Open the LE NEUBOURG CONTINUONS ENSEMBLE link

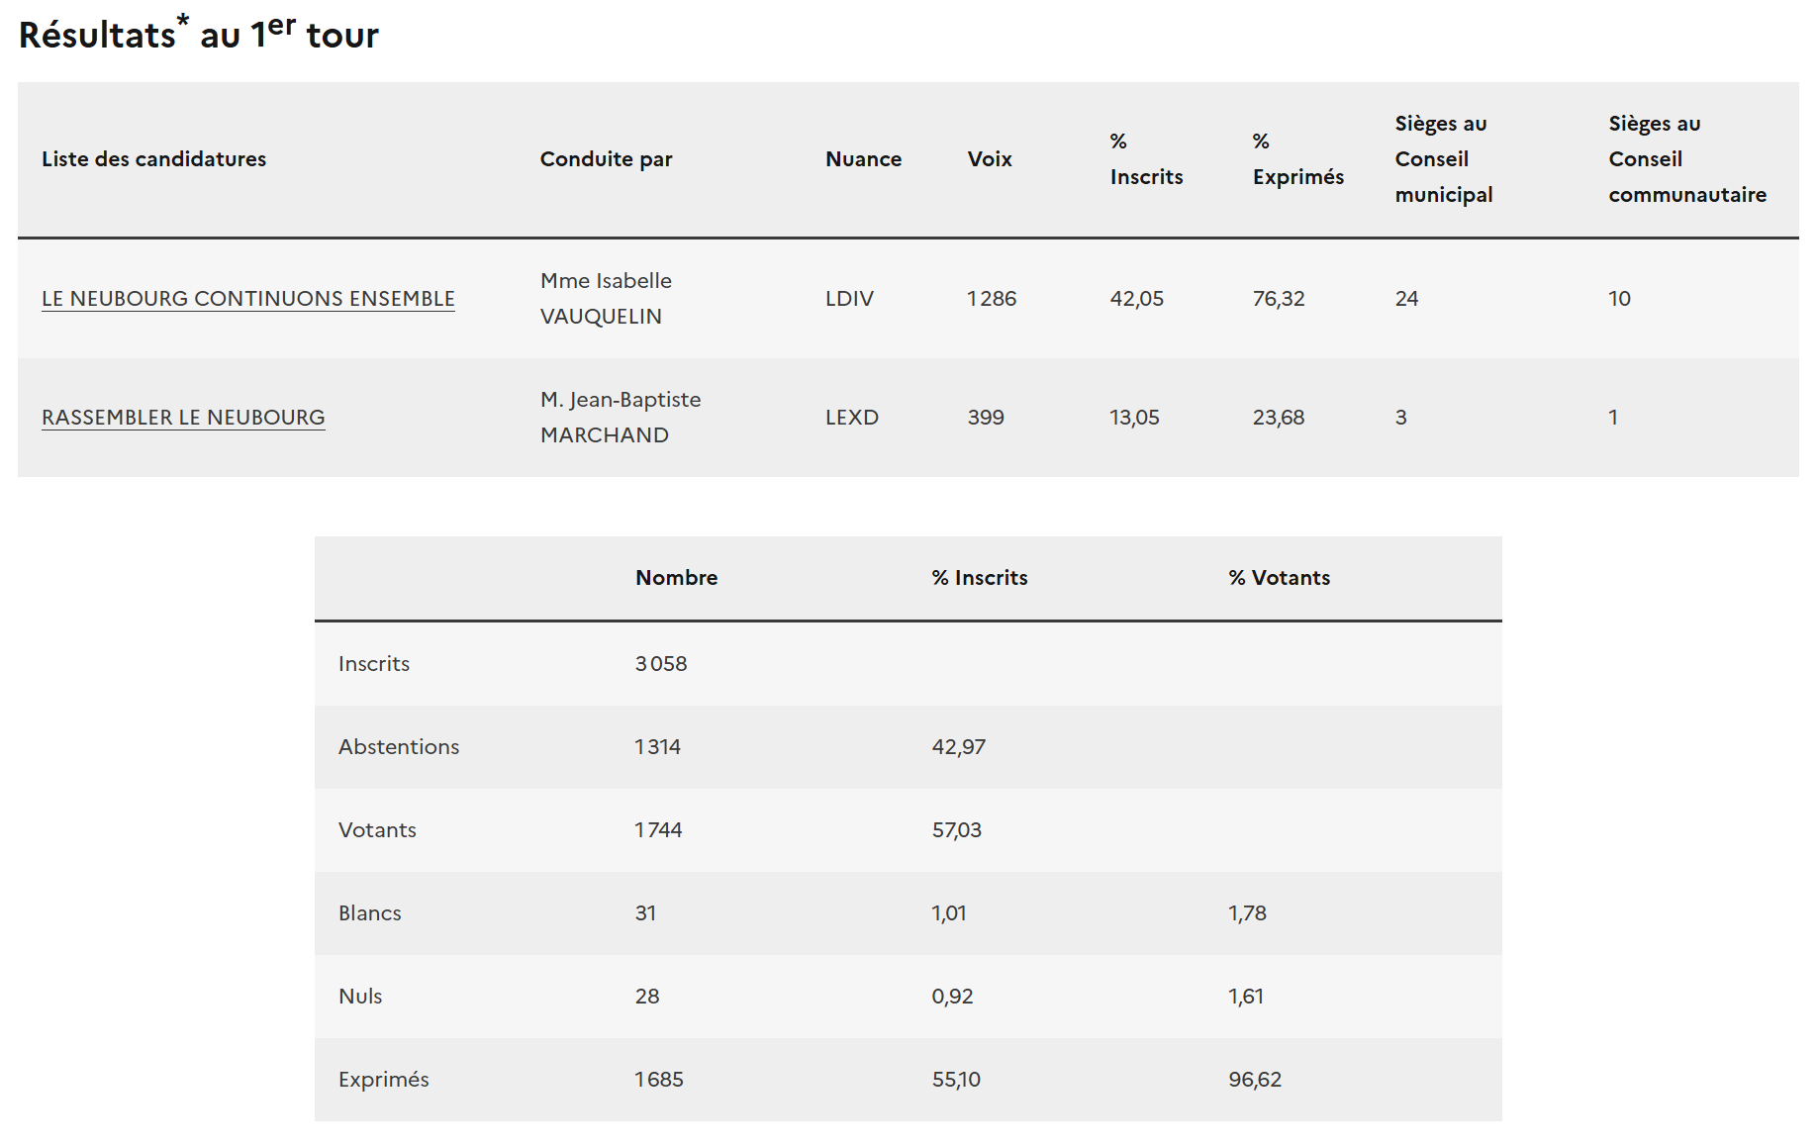click(247, 299)
